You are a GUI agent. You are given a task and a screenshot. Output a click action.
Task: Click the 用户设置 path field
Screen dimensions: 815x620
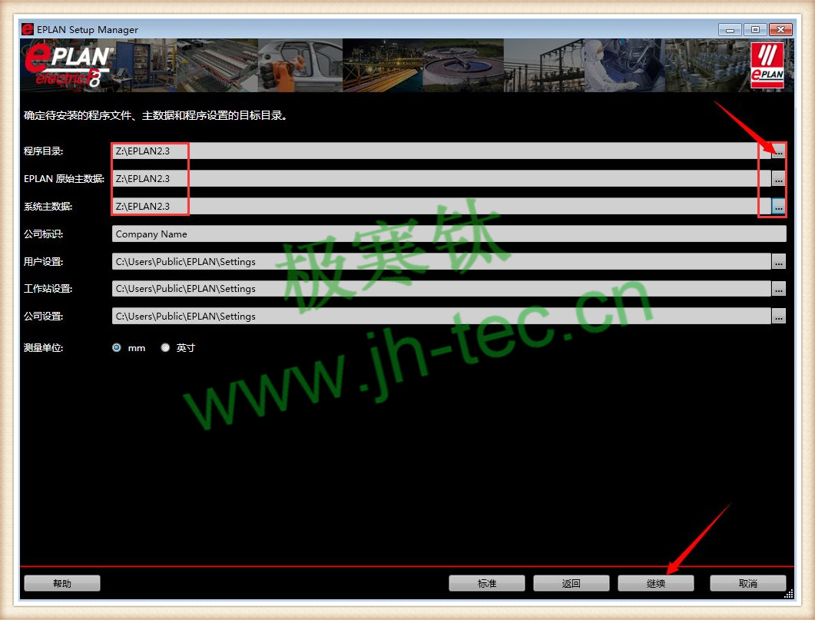point(441,261)
